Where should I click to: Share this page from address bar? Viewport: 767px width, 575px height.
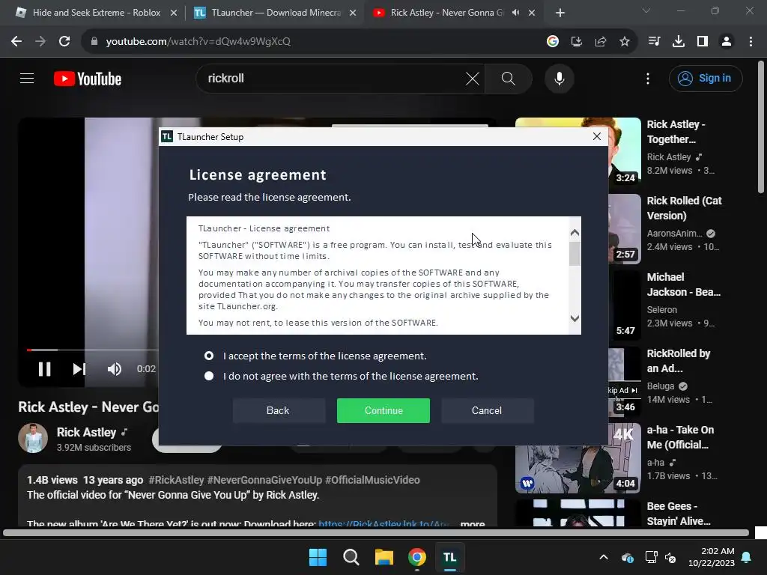(600, 42)
